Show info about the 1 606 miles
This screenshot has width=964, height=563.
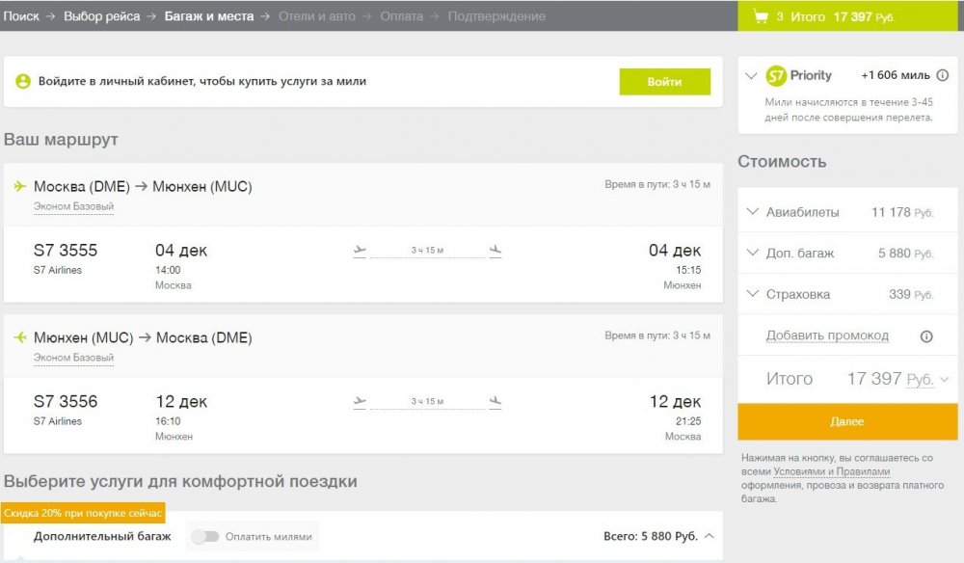click(x=942, y=75)
